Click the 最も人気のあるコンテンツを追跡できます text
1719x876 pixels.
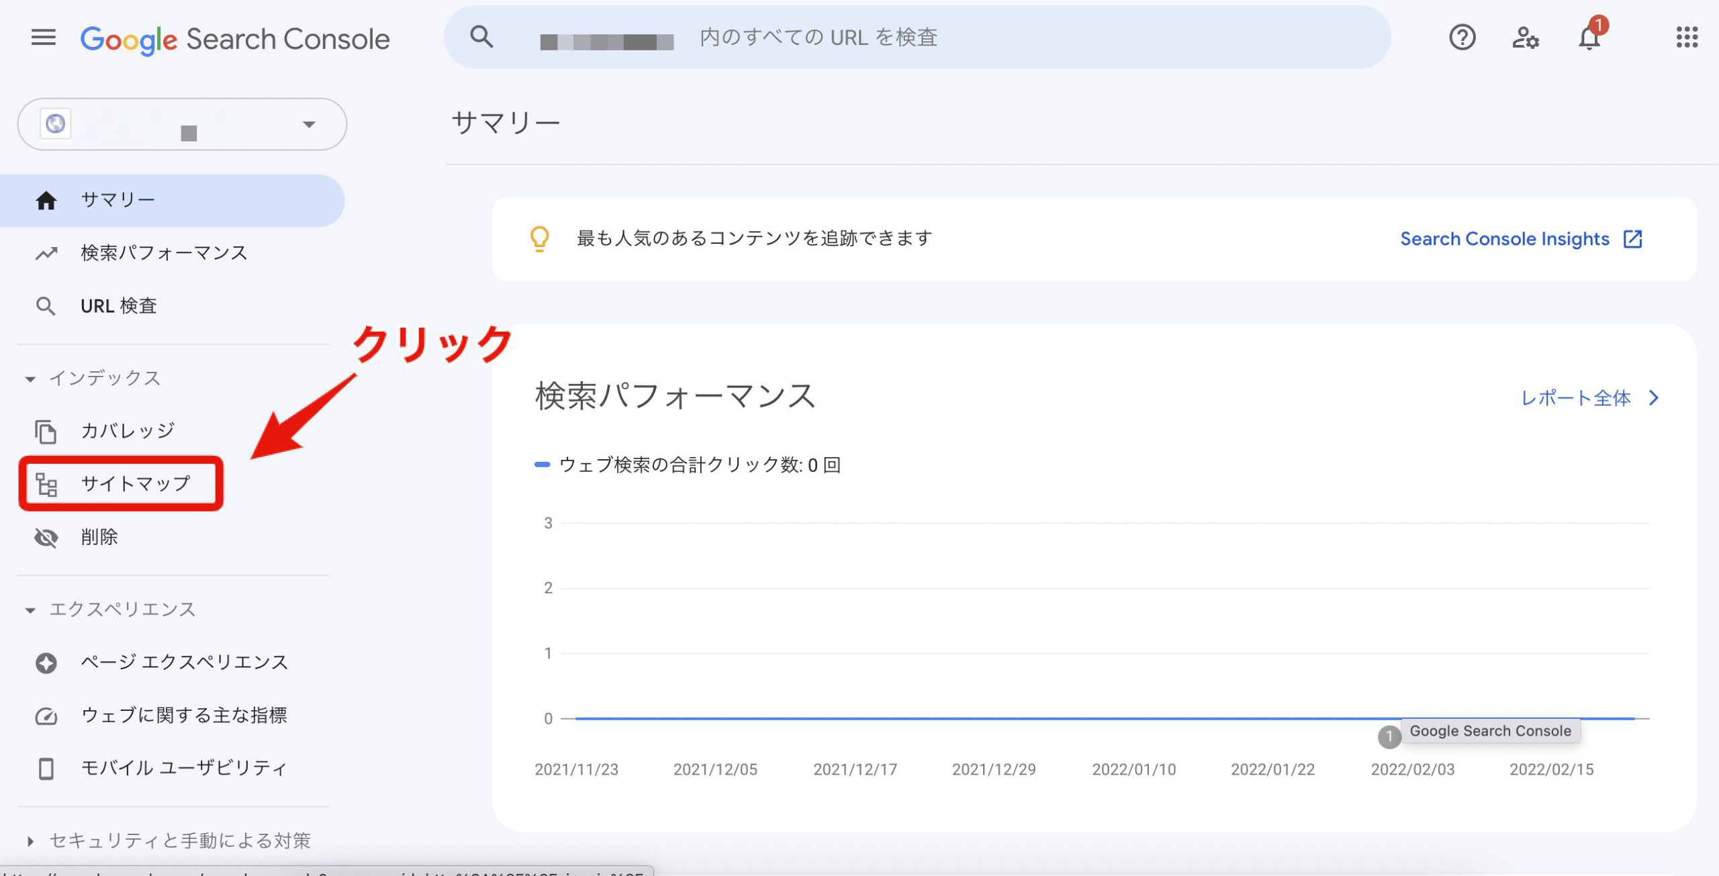tap(754, 238)
